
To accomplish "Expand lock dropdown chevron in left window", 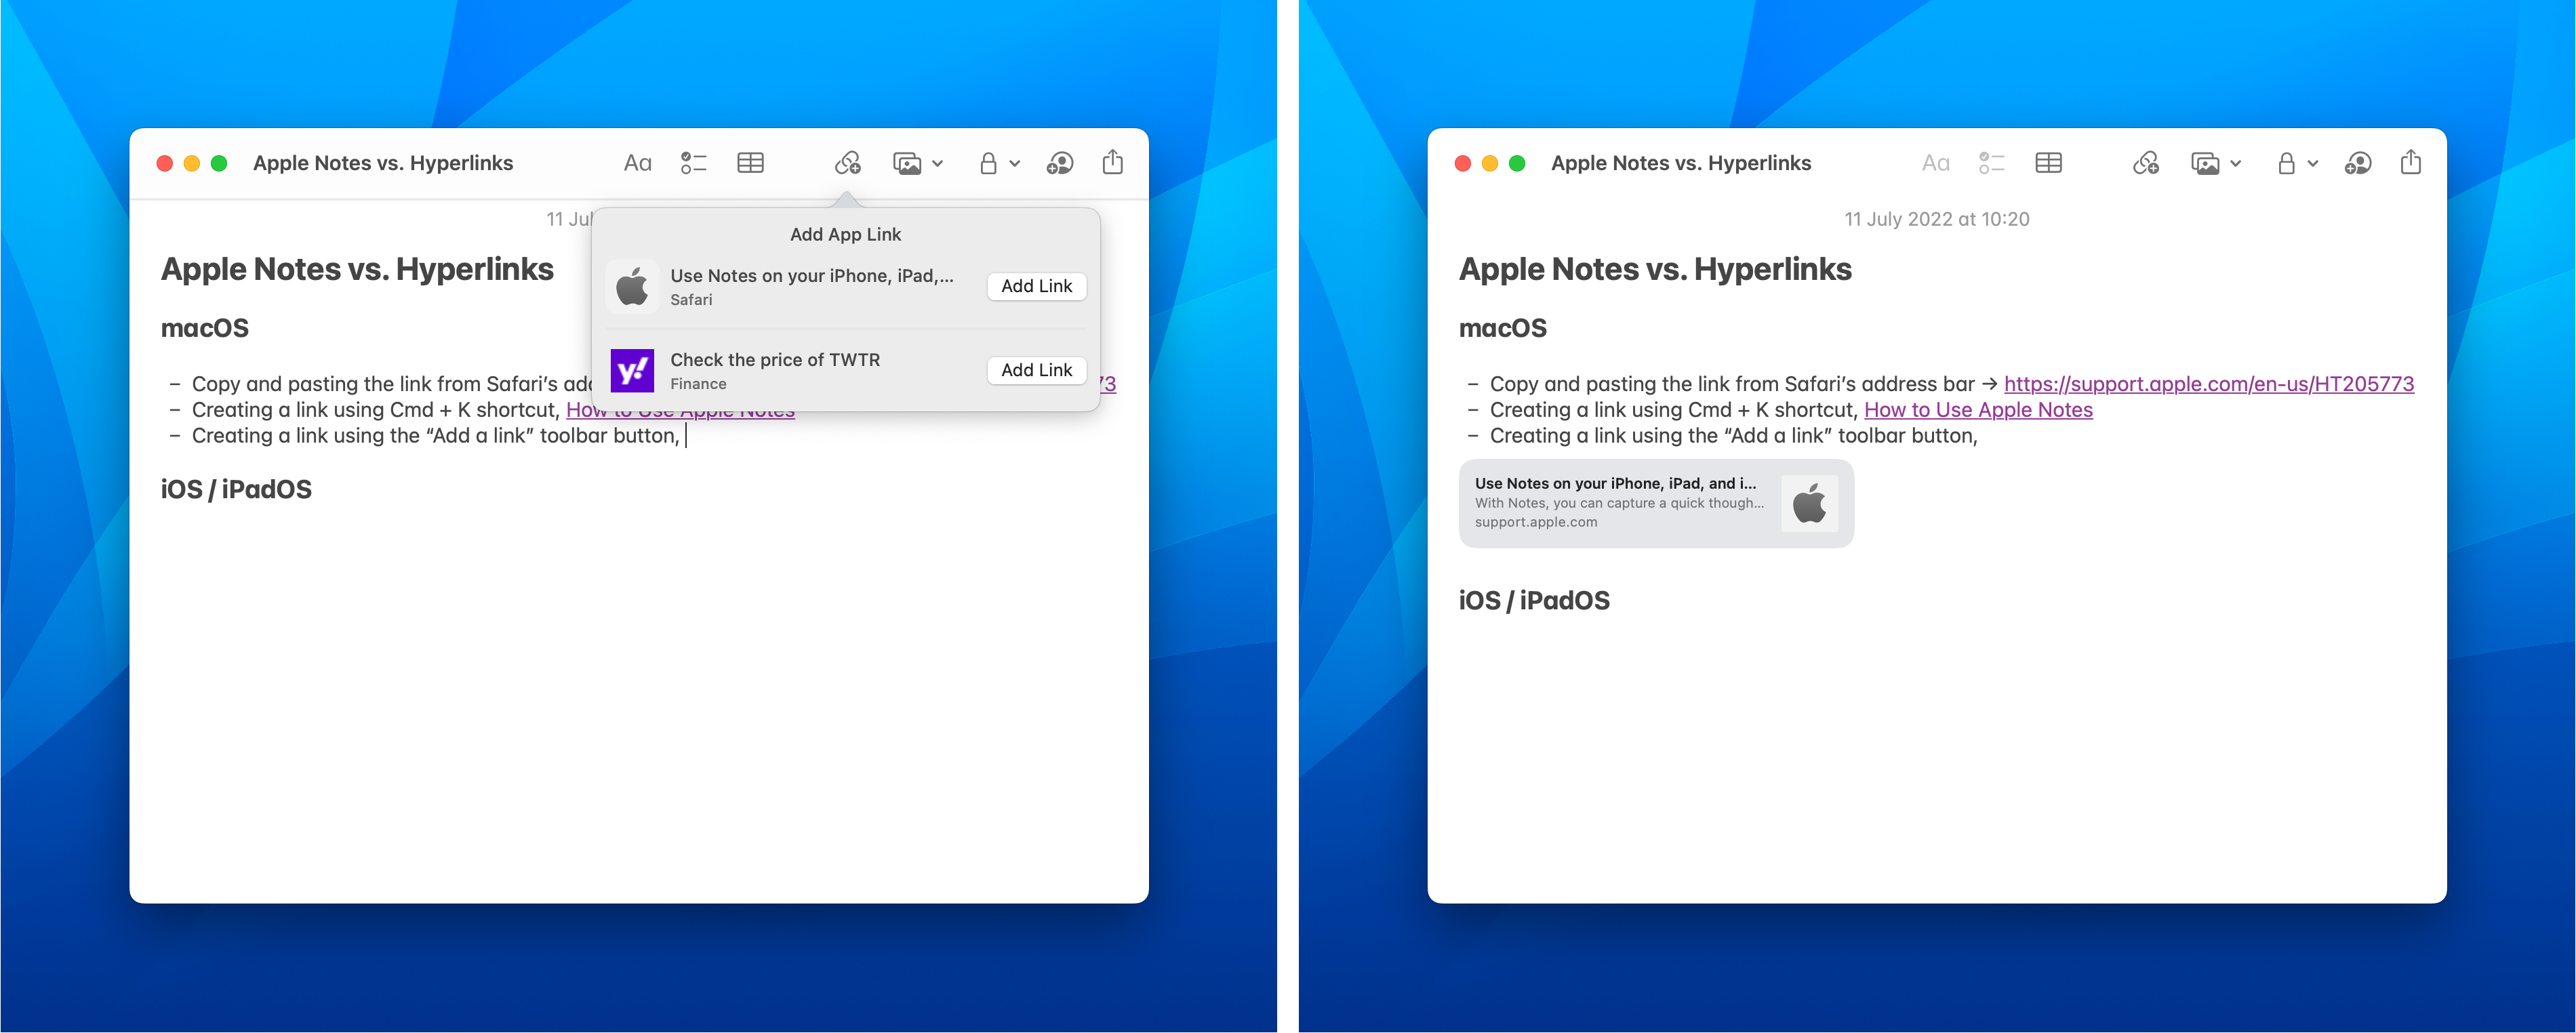I will click(x=1014, y=164).
